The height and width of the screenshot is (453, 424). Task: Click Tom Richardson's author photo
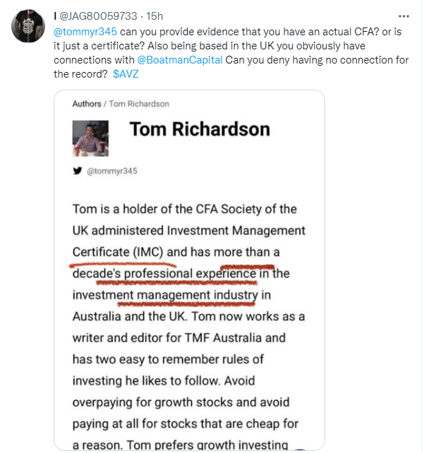point(90,136)
